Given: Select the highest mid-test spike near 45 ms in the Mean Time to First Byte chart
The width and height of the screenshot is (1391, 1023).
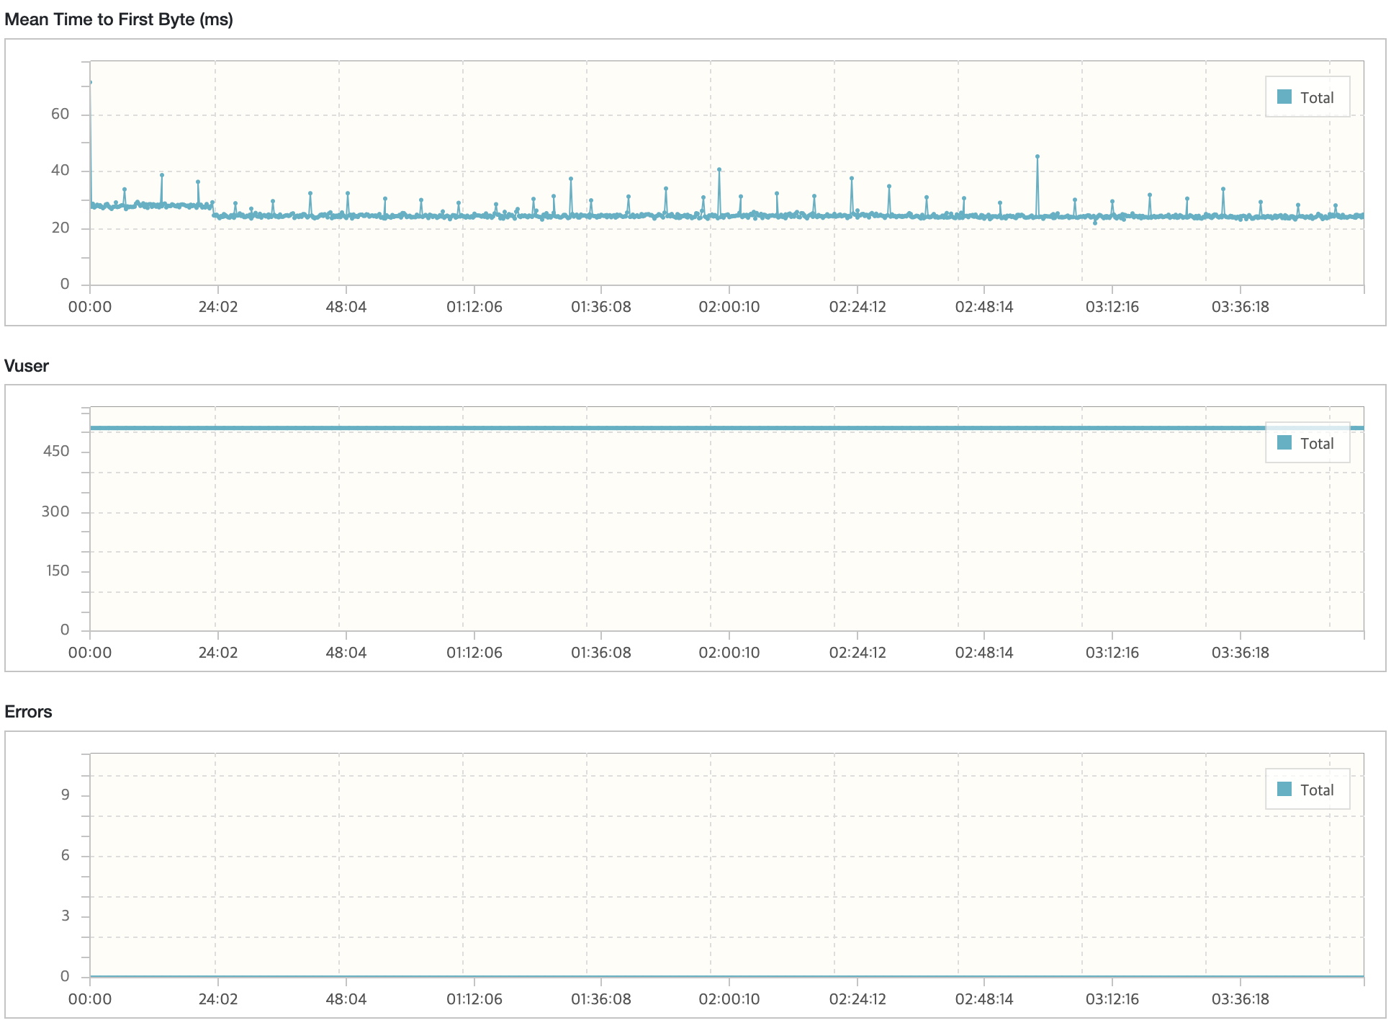Looking at the screenshot, I should point(1037,156).
